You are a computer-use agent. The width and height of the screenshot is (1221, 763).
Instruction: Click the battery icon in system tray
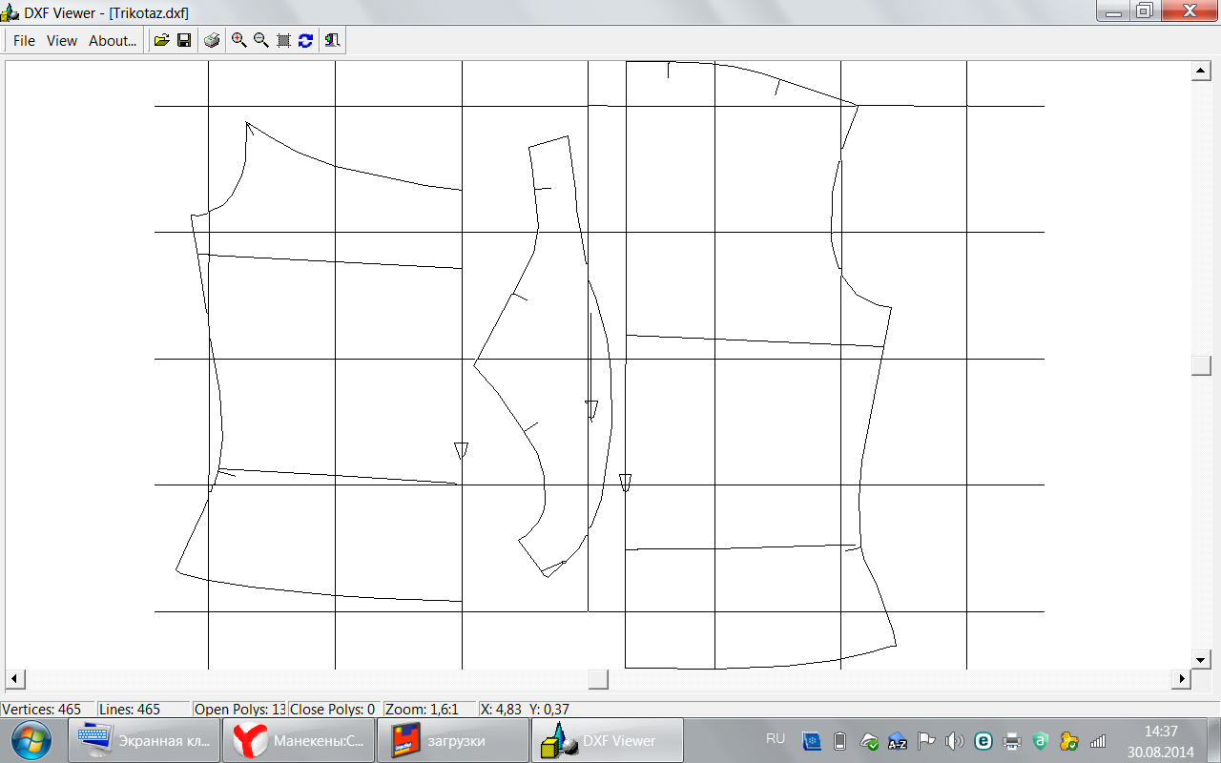click(840, 741)
